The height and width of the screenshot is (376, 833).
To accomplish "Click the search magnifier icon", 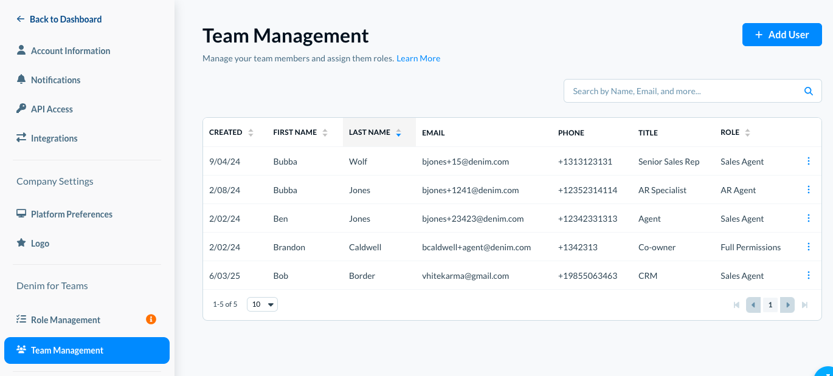I will point(808,91).
